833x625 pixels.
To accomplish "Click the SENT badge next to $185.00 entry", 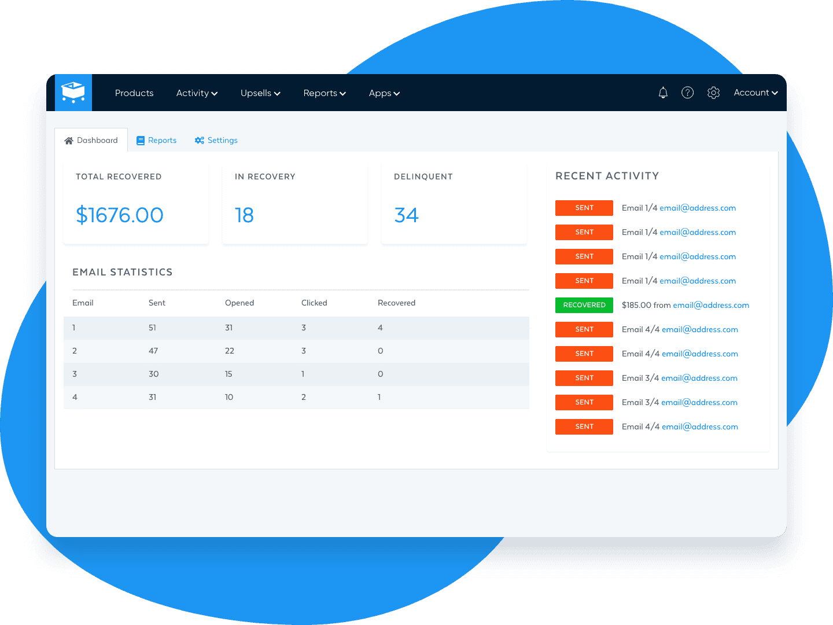I will tap(584, 329).
